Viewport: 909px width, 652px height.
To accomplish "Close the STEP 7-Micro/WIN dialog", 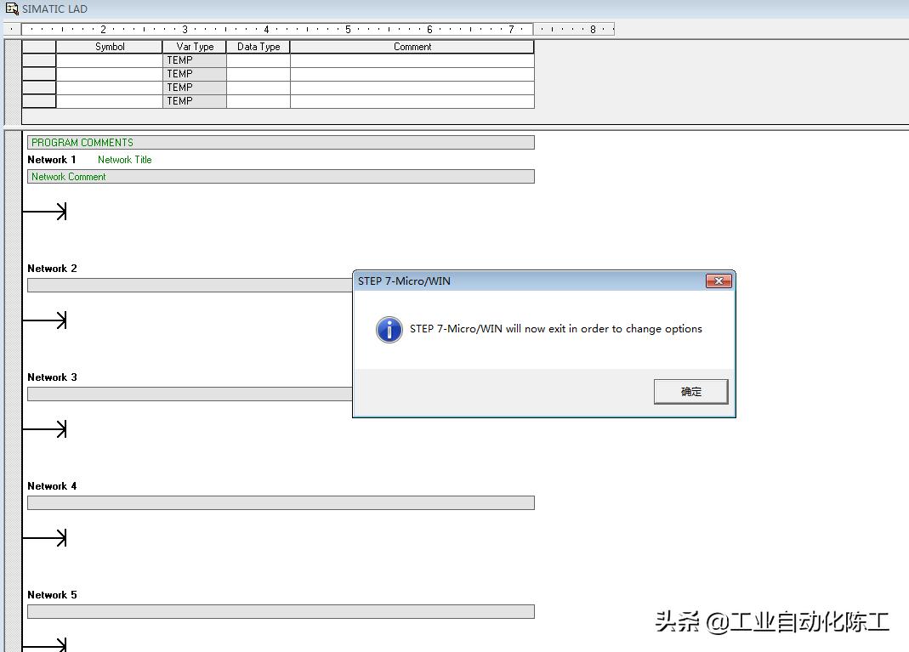I will 719,281.
